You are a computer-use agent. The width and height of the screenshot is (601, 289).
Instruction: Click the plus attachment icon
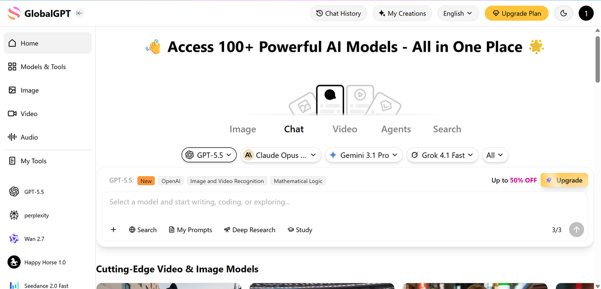coord(113,230)
